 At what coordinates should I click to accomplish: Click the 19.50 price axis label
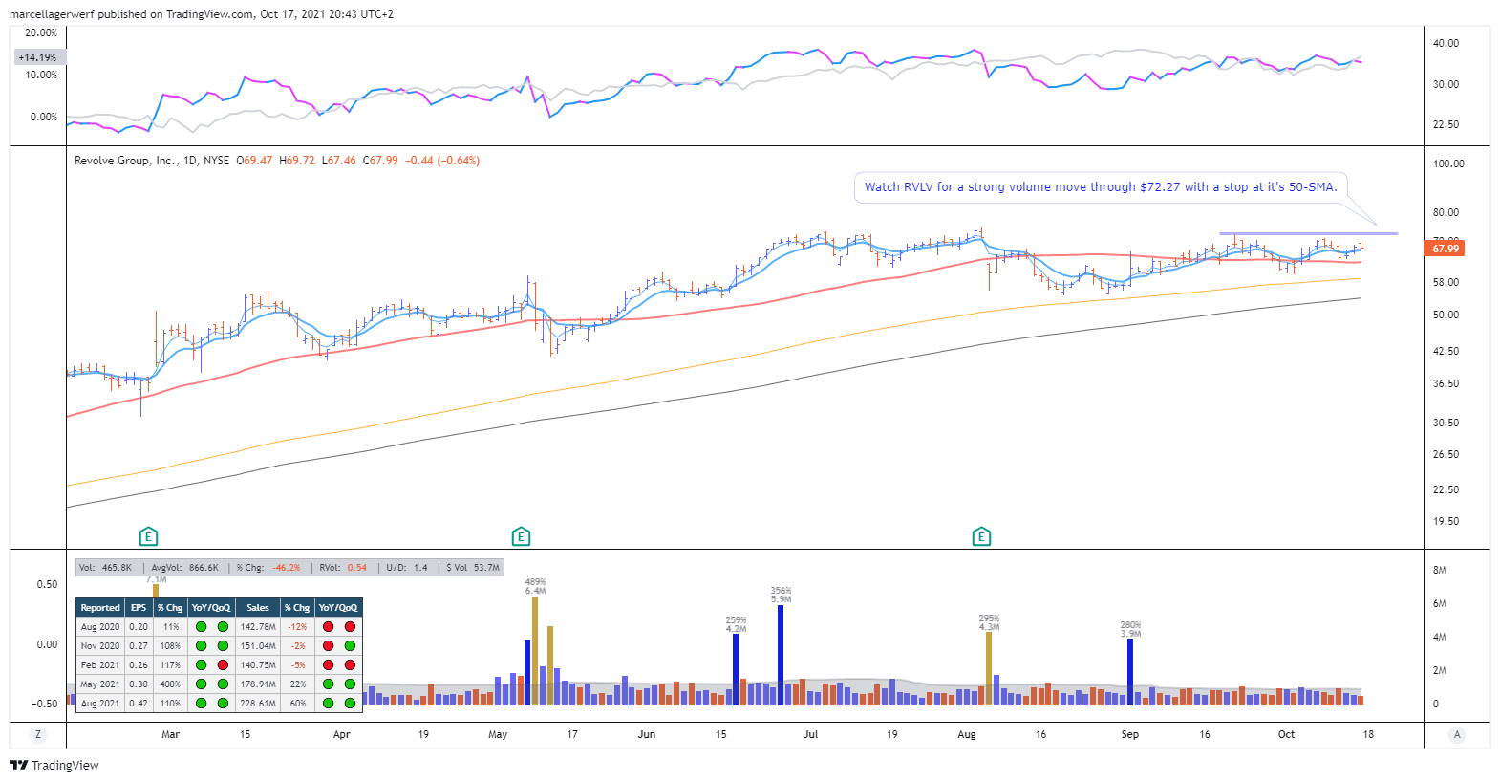point(1446,521)
